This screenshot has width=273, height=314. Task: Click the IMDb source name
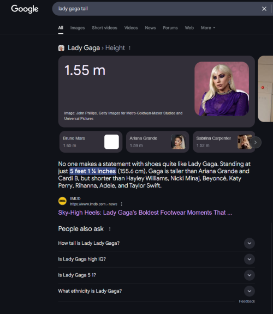point(75,198)
